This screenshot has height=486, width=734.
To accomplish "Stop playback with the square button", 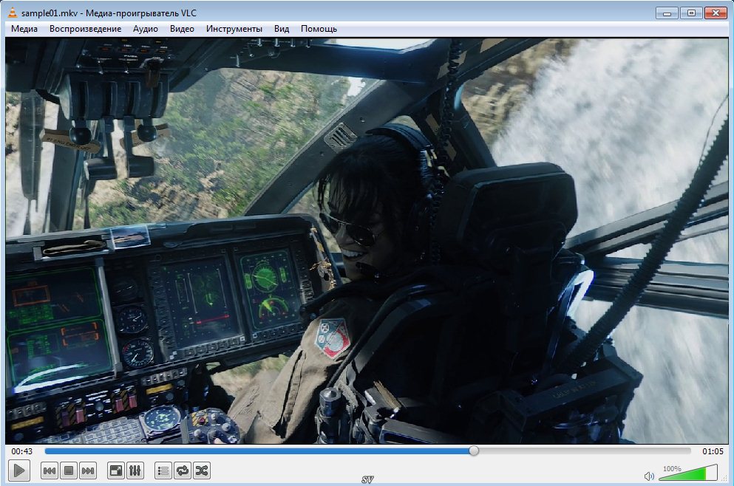I will [x=69, y=470].
